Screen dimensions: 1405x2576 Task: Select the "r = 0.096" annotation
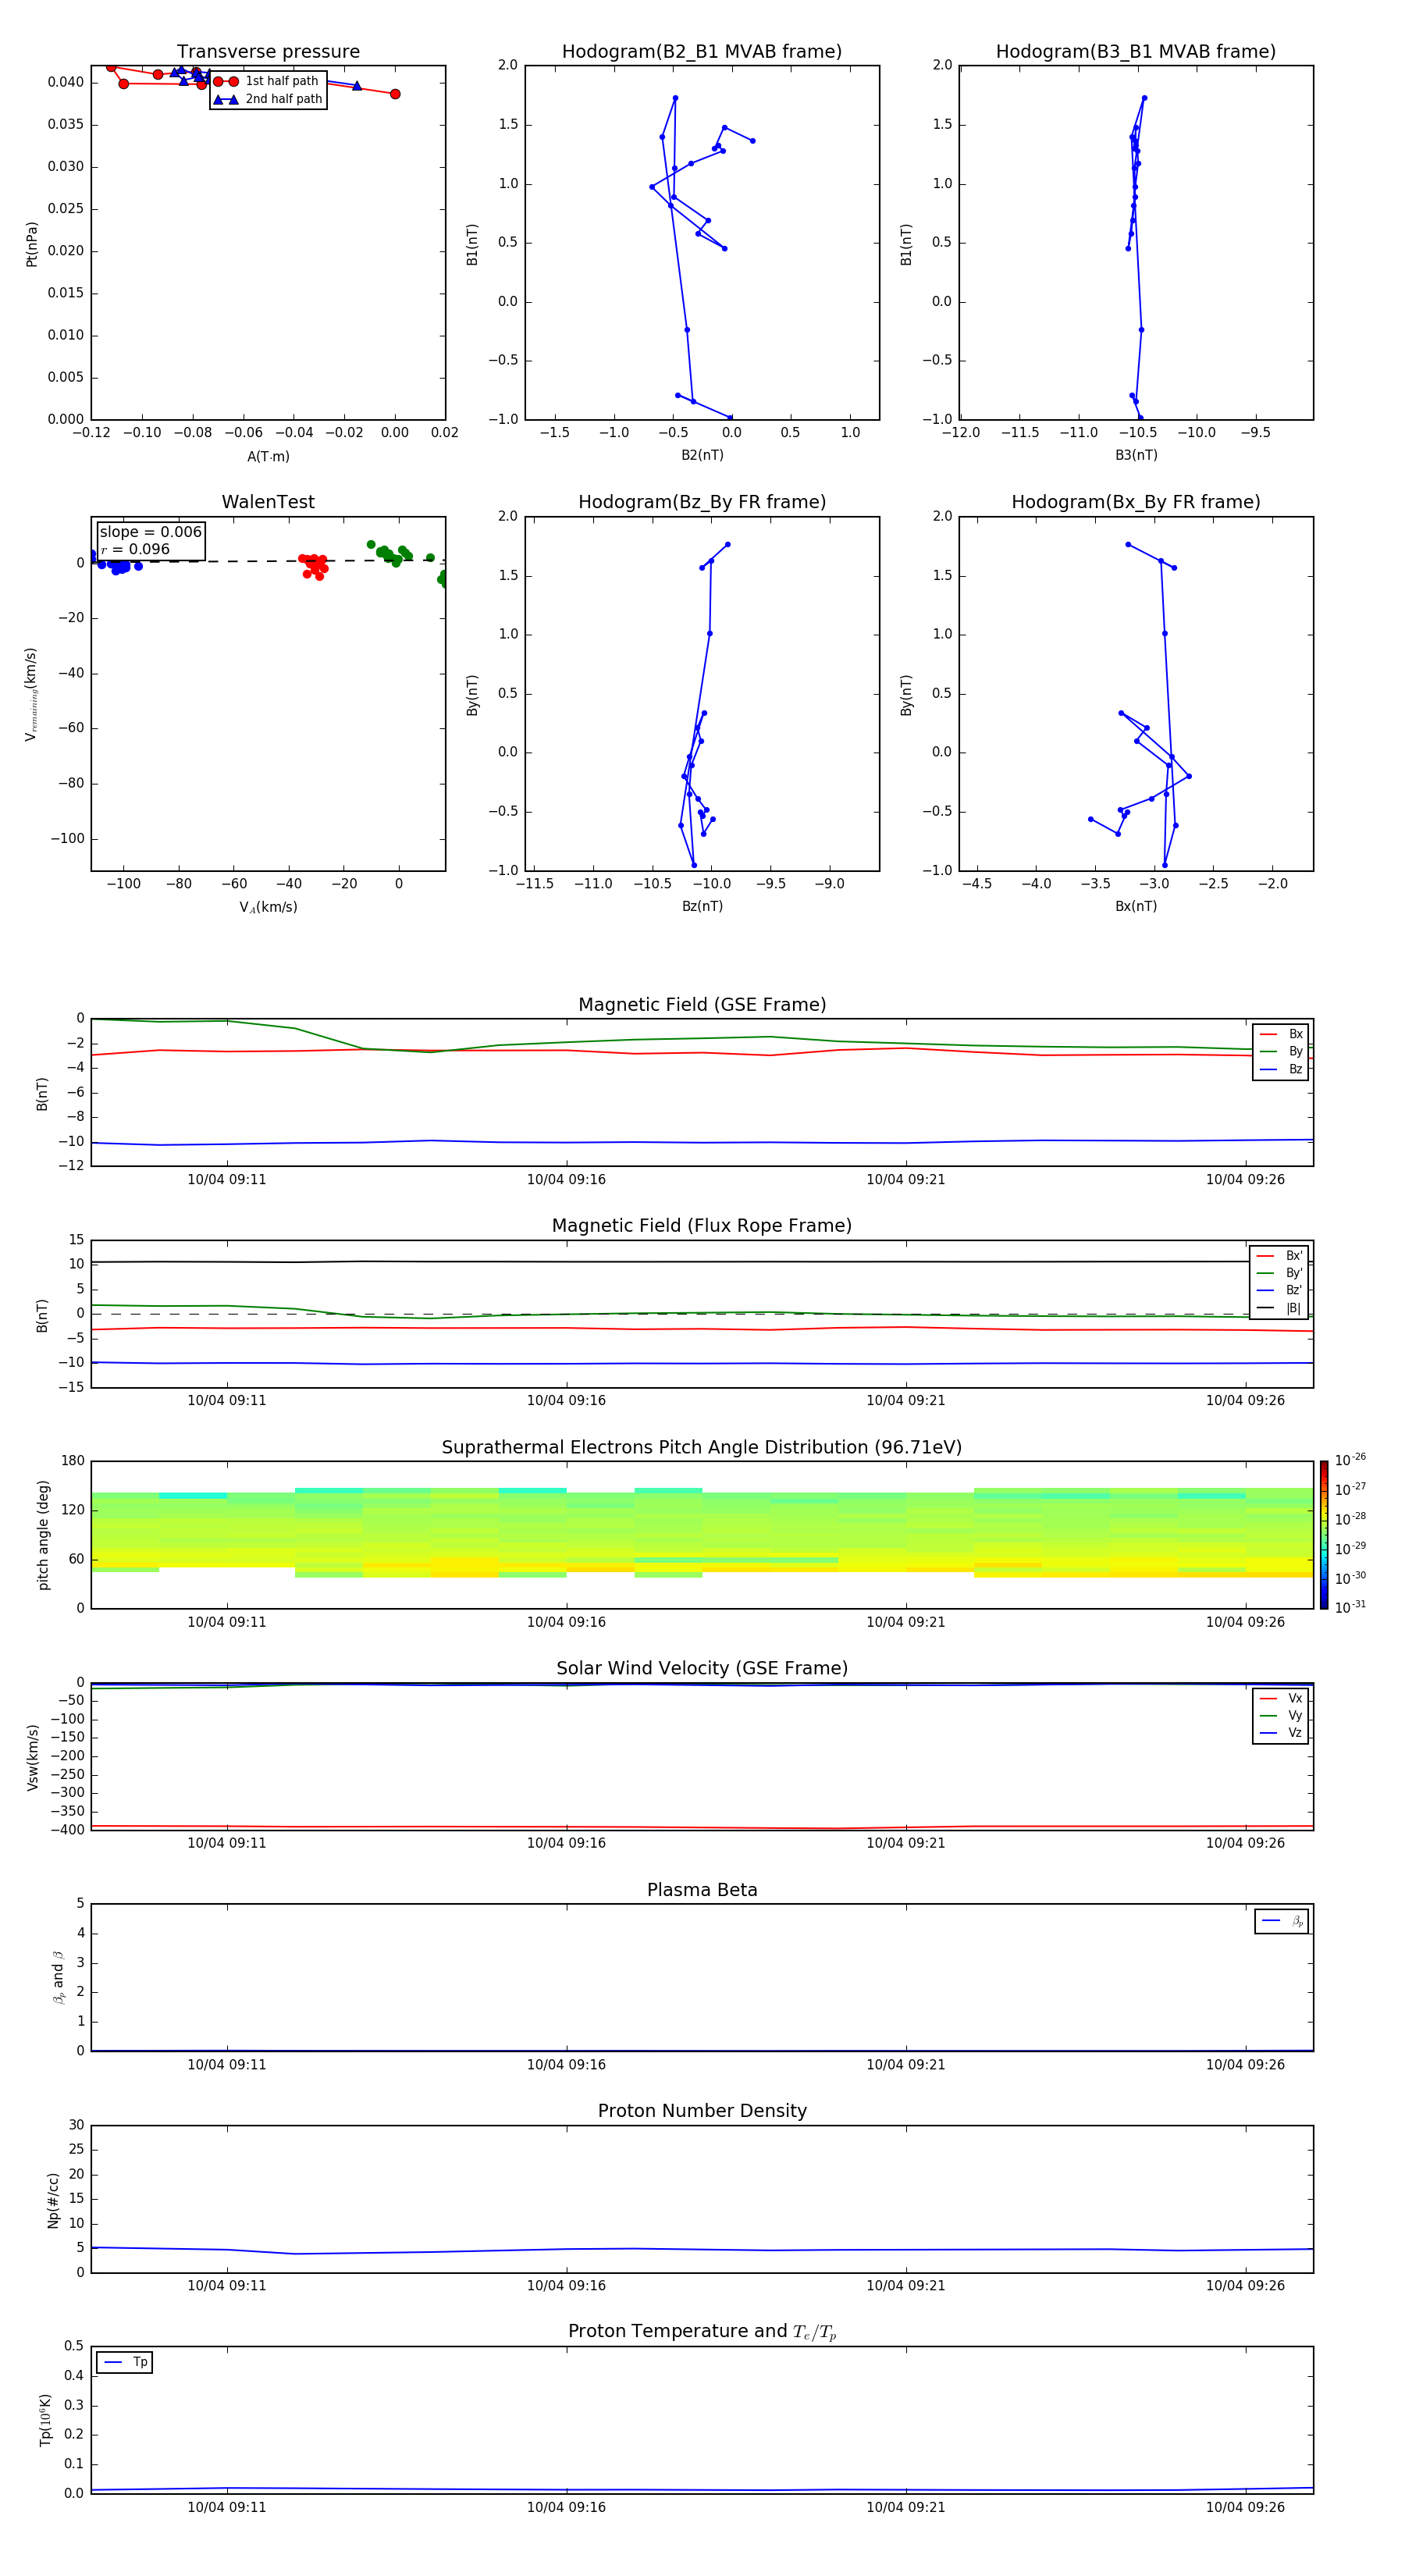coord(135,549)
